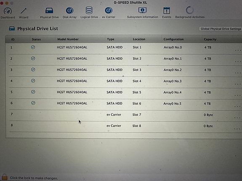Open the Dashboard gauge icon
Screen dimensions: 242x181
(x=8, y=11)
